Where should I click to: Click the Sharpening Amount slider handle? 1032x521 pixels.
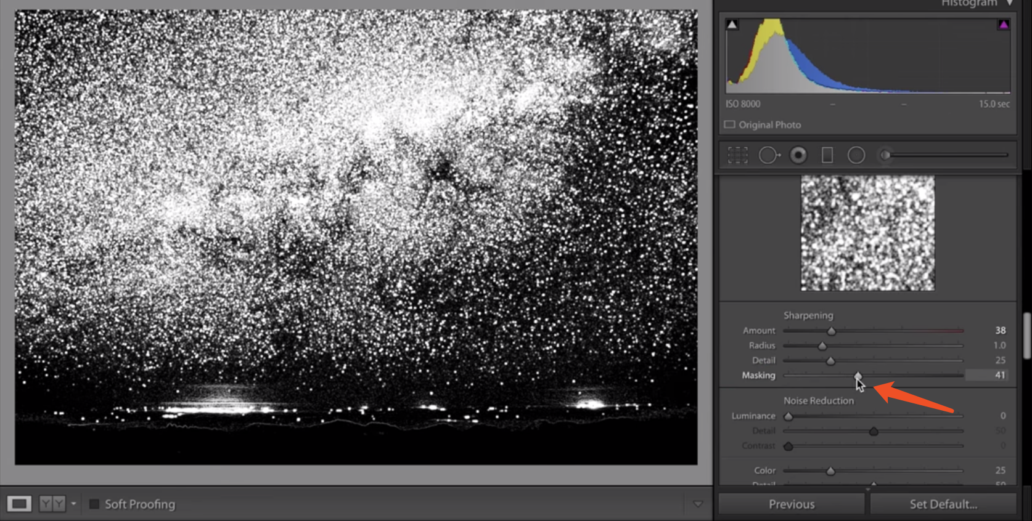tap(831, 331)
